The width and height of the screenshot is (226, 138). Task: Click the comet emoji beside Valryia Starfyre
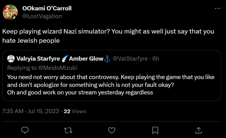[65, 59]
